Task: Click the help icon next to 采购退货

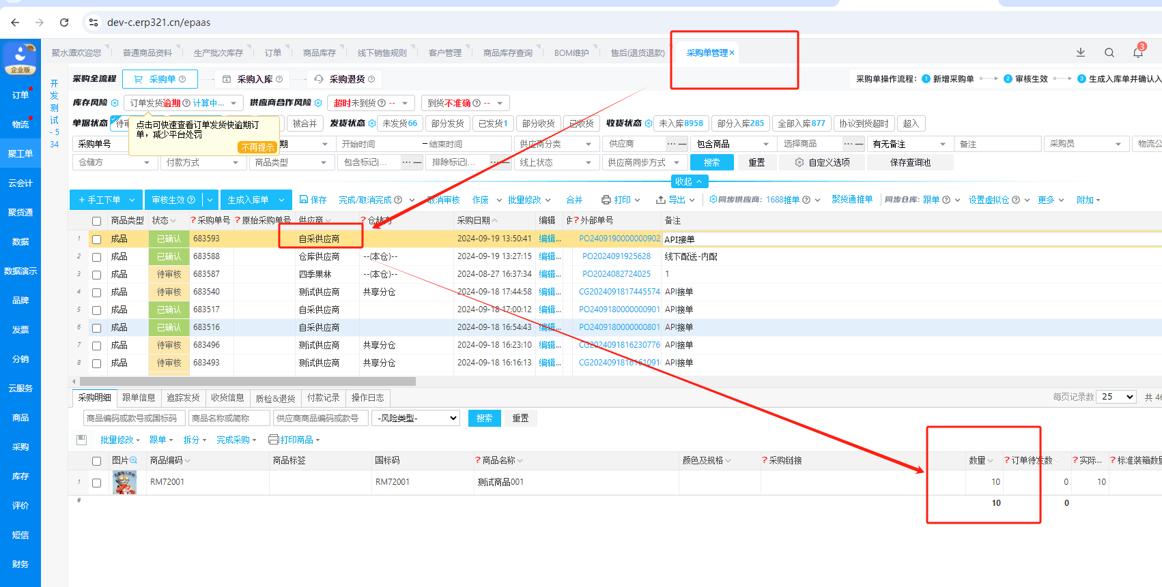Action: 371,79
